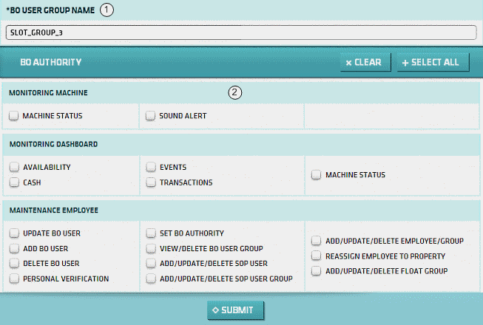483x325 pixels.
Task: Enable Reassign Employee to Property checkbox
Action: pos(316,256)
